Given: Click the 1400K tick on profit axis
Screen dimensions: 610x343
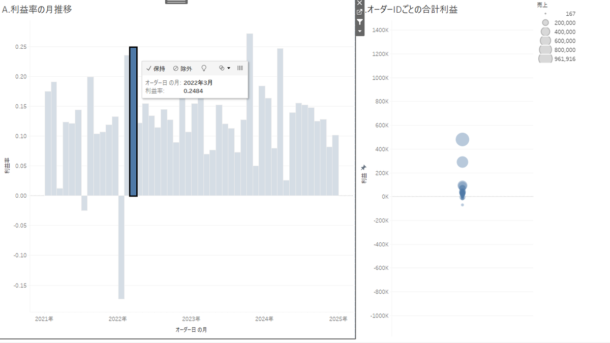Looking at the screenshot, I should [x=380, y=30].
